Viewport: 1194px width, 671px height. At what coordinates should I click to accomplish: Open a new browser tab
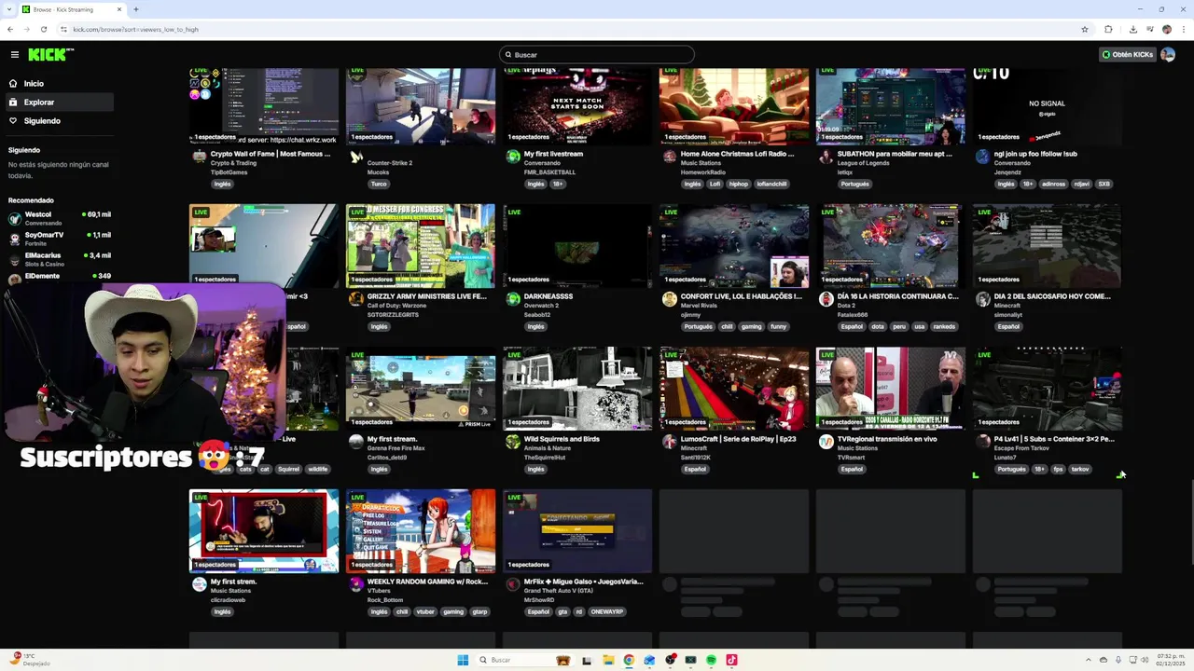pos(136,9)
